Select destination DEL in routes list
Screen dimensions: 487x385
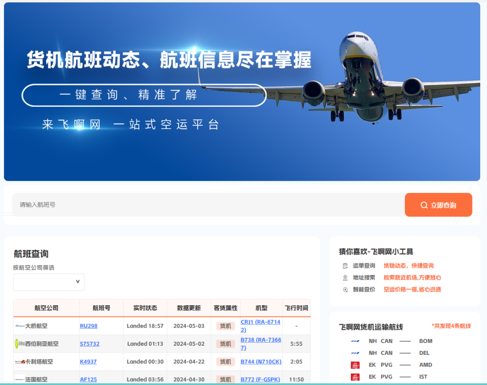(424, 353)
